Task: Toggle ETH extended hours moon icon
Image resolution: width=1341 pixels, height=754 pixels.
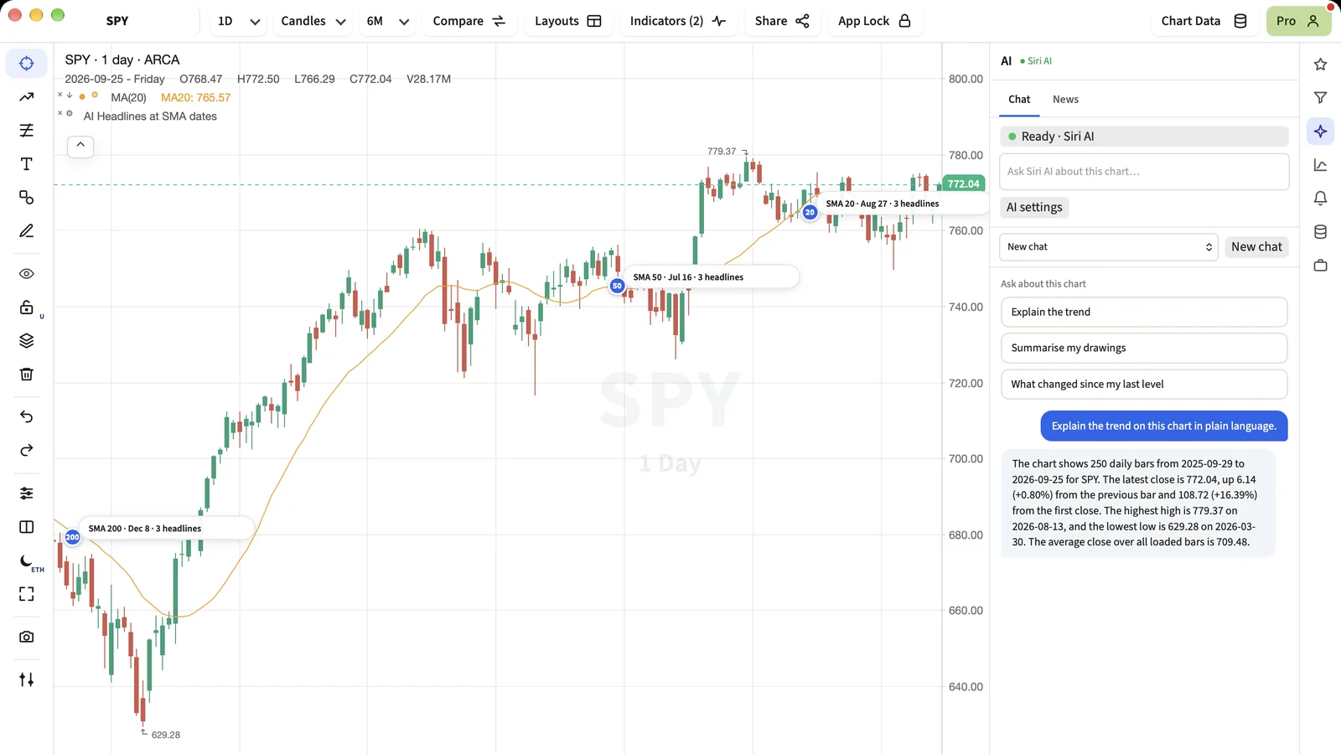Action: (x=27, y=560)
